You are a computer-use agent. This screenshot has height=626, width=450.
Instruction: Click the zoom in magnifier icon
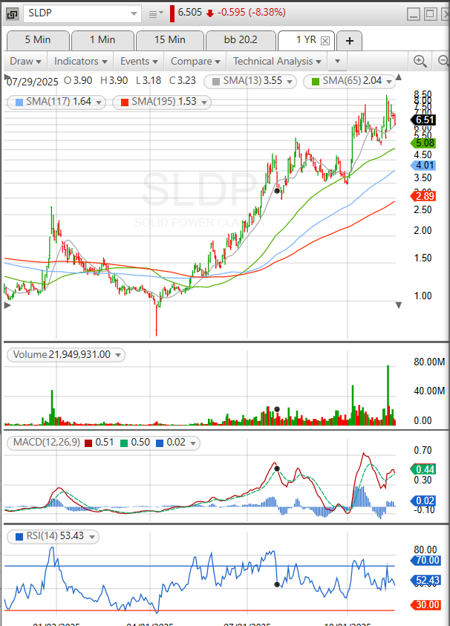coord(420,61)
